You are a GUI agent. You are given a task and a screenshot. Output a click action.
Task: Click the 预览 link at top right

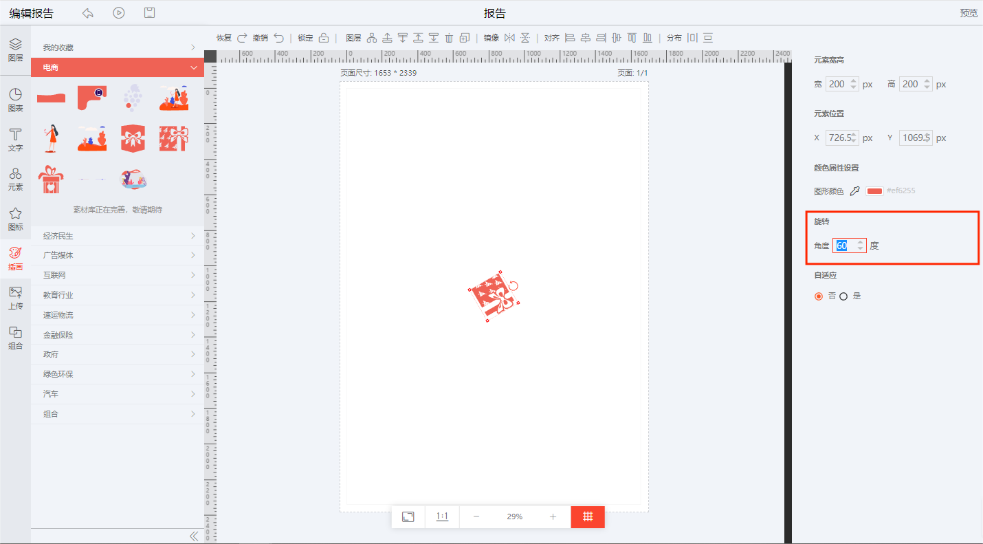tap(969, 13)
